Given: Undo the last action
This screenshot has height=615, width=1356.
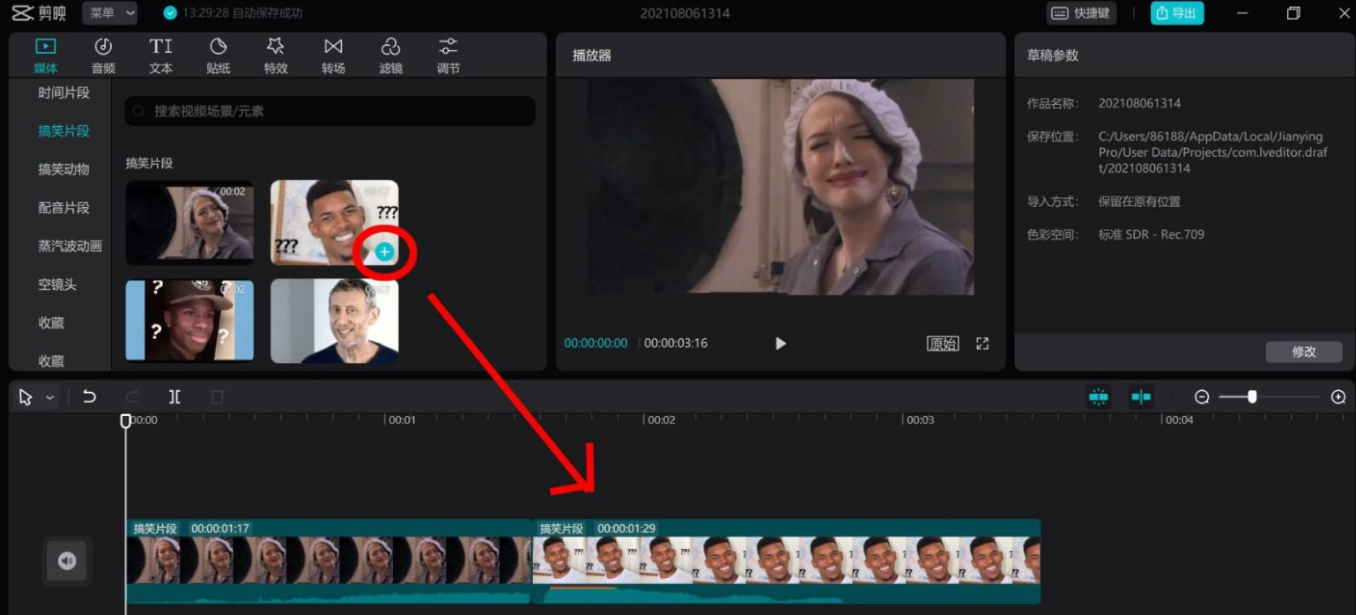Looking at the screenshot, I should click(89, 396).
